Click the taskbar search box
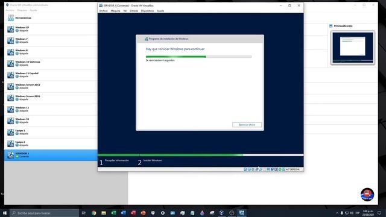 [44, 213]
